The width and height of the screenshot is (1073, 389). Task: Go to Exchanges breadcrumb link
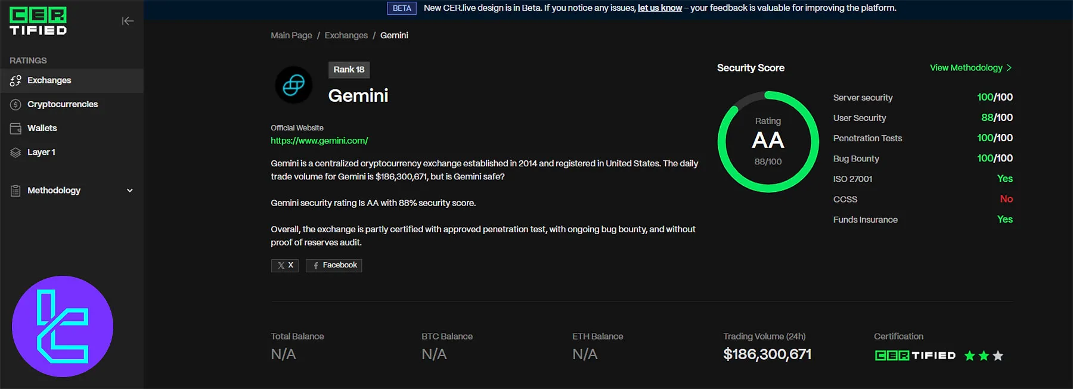point(346,35)
